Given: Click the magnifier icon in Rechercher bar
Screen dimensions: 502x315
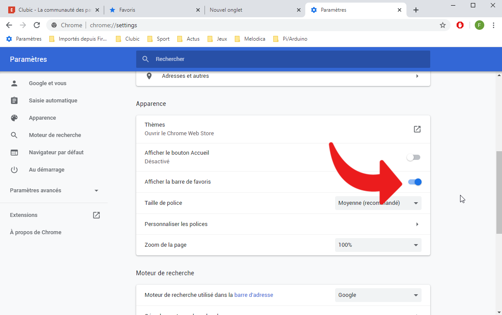Looking at the screenshot, I should click(x=145, y=59).
